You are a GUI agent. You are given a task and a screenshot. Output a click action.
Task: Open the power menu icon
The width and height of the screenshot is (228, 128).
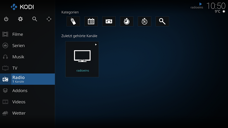(x=6, y=19)
